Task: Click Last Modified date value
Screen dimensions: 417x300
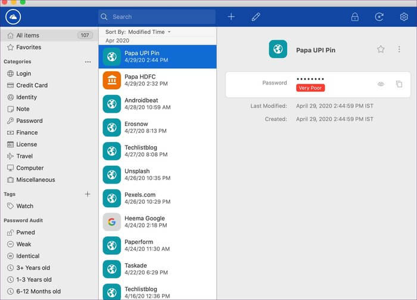Action: point(335,106)
